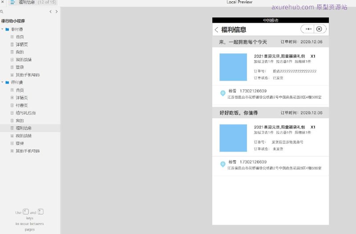This screenshot has height=234, width=356.
Task: Tap the 未发货 order status
Action: point(278,149)
